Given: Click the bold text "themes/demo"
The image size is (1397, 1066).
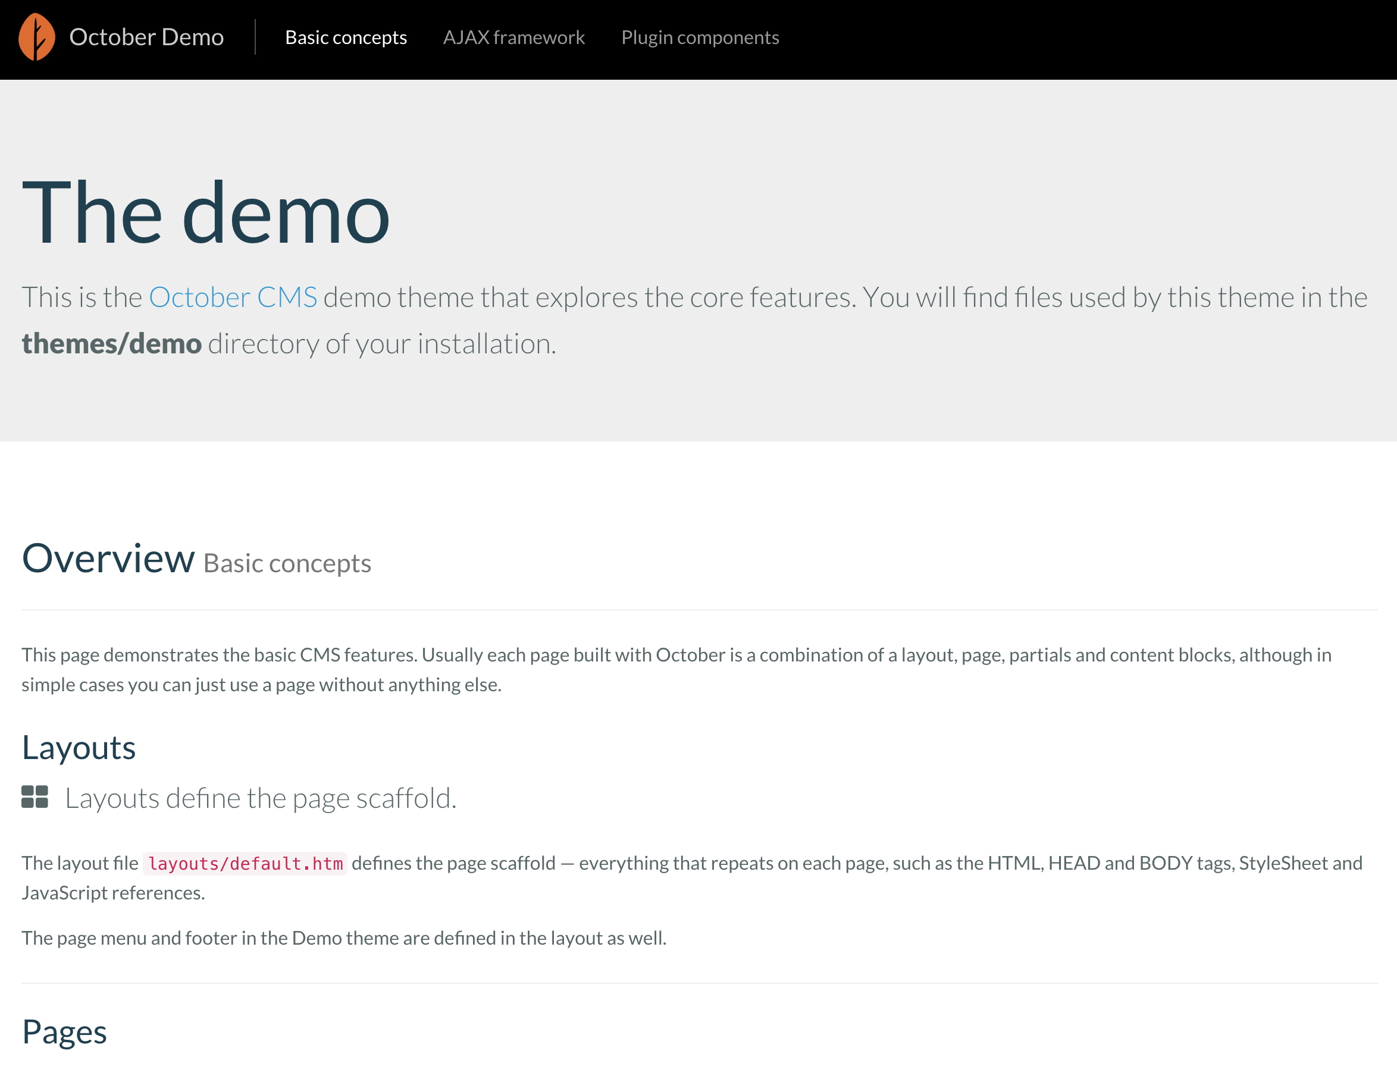Looking at the screenshot, I should (112, 343).
